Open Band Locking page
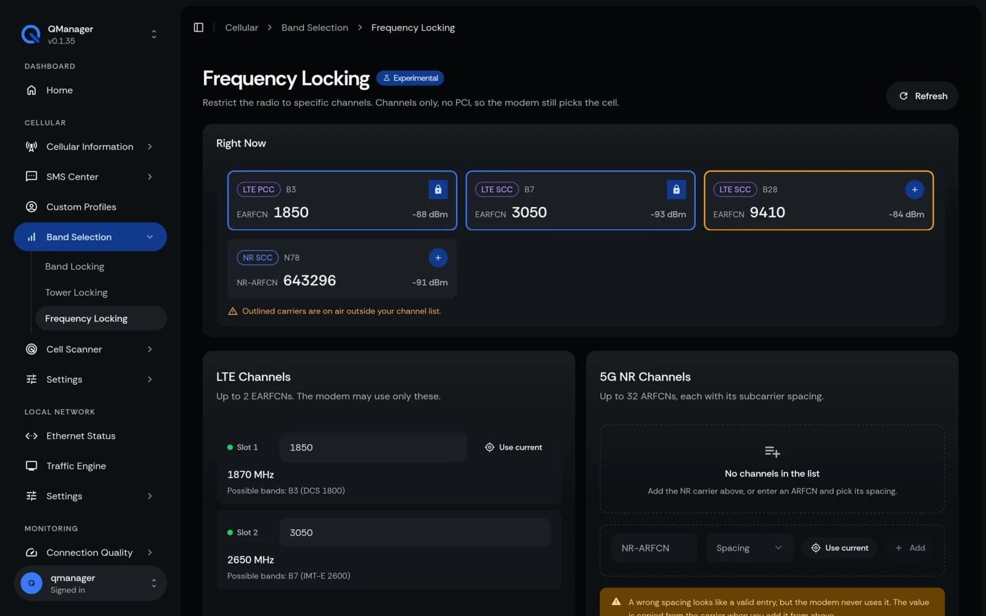Viewport: 986px width, 616px height. pos(75,267)
